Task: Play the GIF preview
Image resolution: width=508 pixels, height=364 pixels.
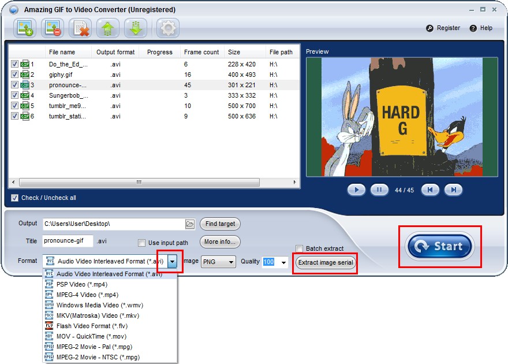Action: (356, 190)
